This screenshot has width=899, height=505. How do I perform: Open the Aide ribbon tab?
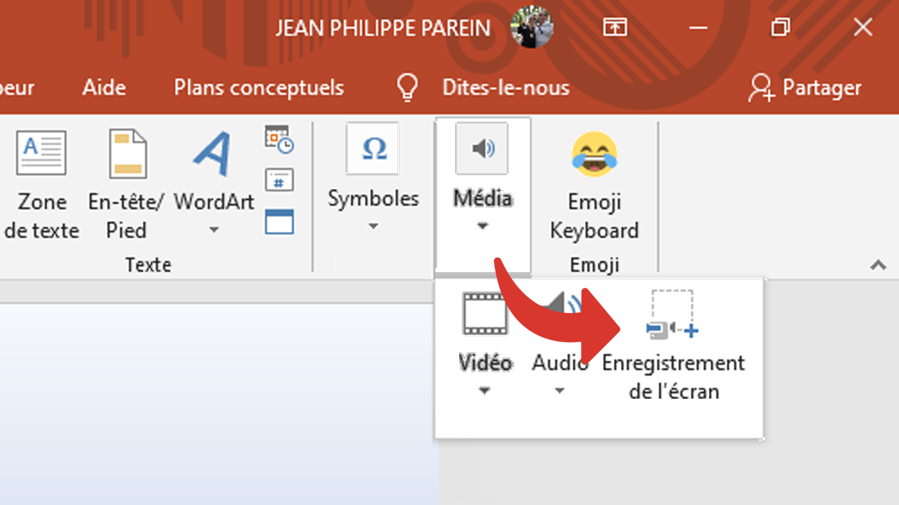(103, 88)
